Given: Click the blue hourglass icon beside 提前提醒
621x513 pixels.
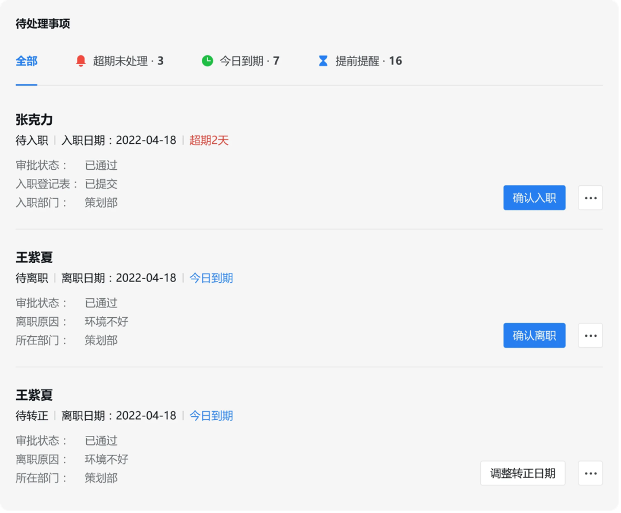Looking at the screenshot, I should point(323,60).
